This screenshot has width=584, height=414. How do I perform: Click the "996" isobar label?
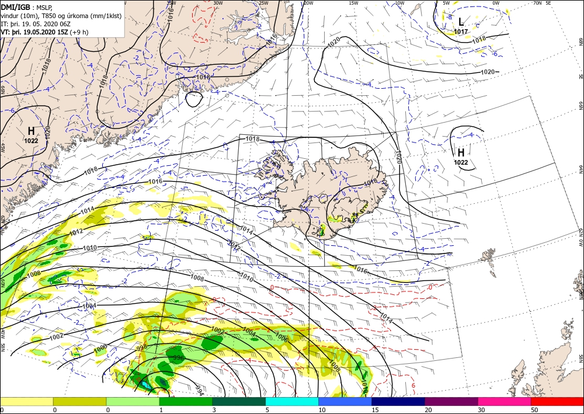(x=179, y=358)
